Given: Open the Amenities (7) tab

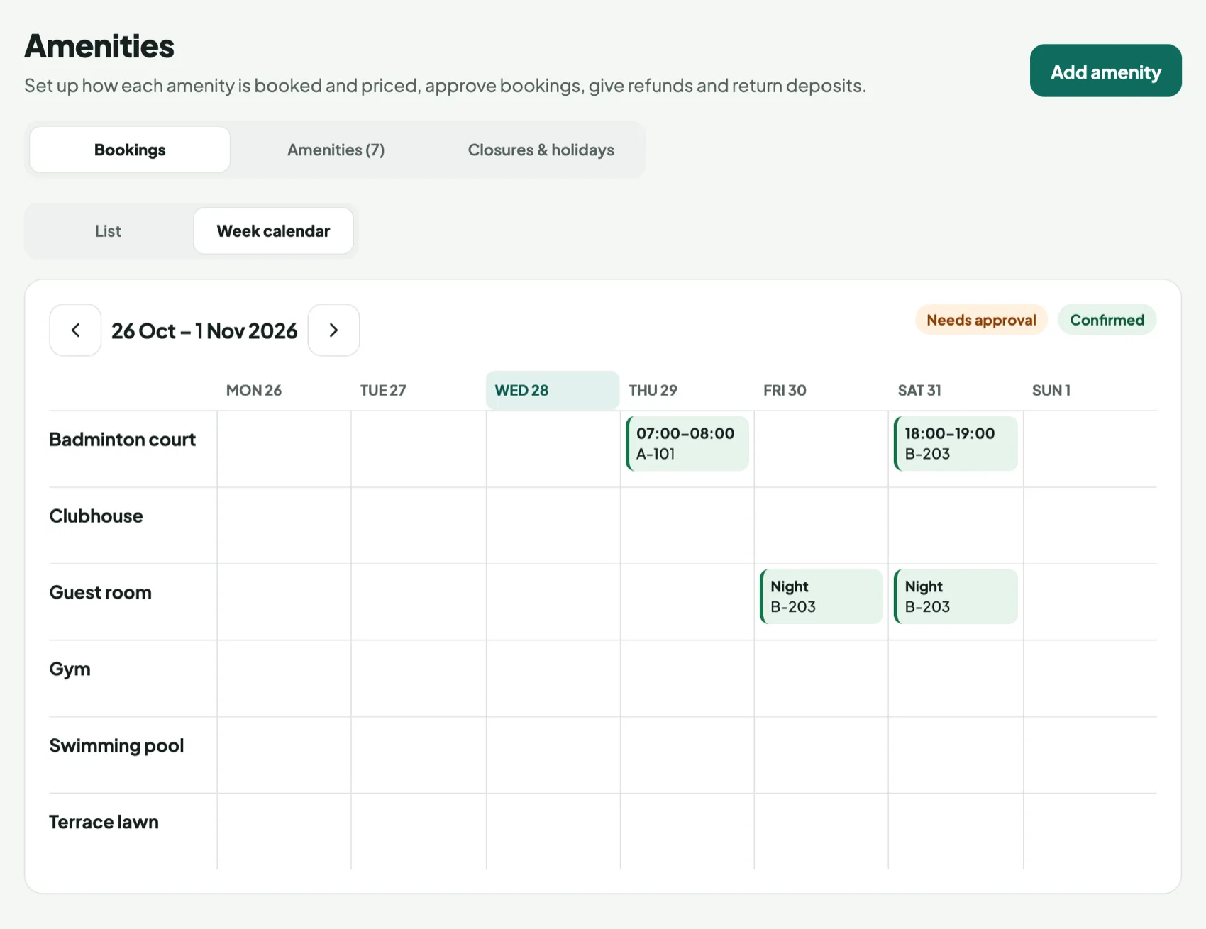Looking at the screenshot, I should (x=336, y=150).
